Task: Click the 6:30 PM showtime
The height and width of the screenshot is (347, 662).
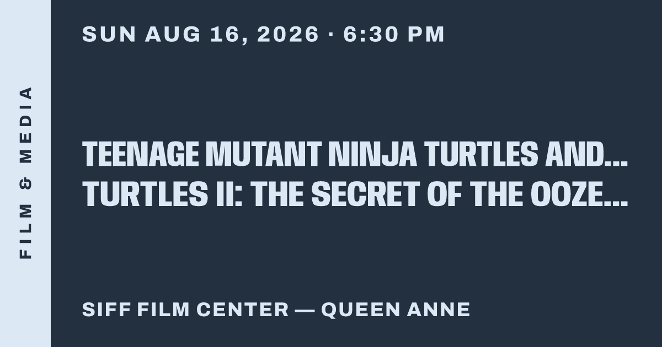Action: tap(394, 35)
